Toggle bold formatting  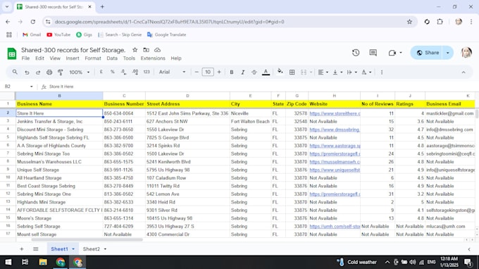pyautogui.click(x=232, y=73)
